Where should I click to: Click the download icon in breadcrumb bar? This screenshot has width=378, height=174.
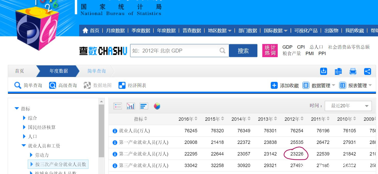click(x=323, y=71)
